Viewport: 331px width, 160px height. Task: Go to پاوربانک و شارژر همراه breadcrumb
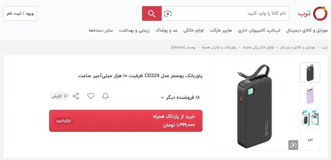pos(219,47)
